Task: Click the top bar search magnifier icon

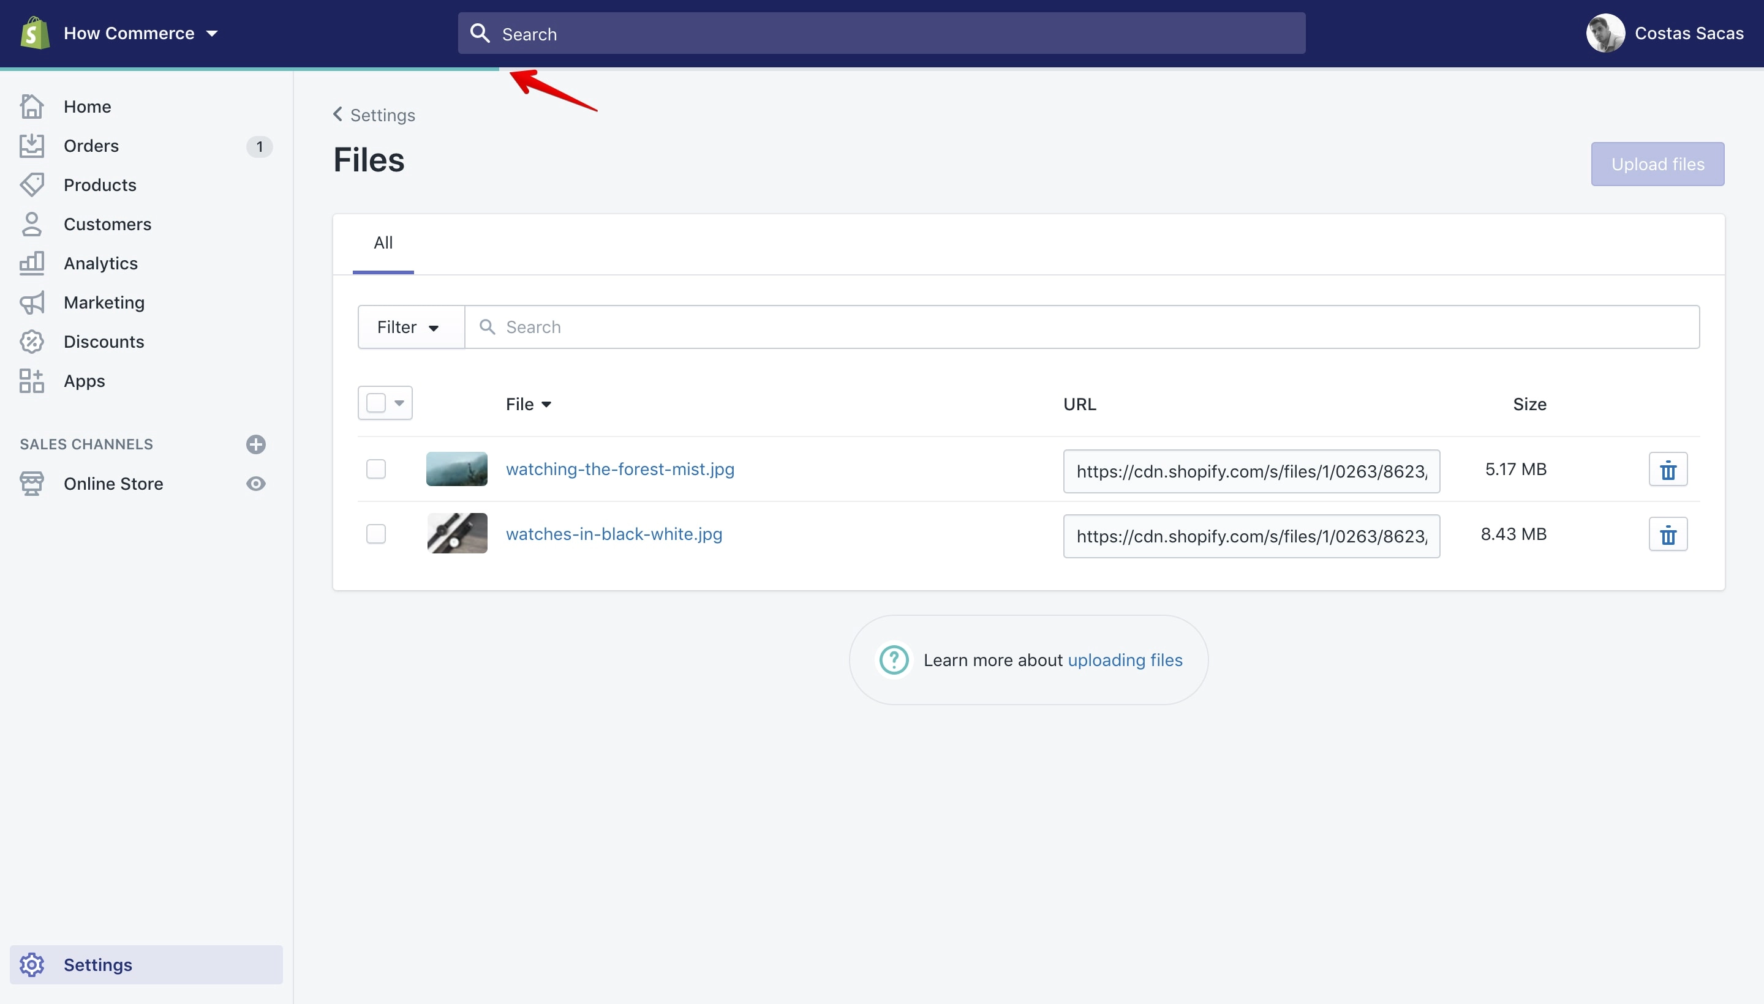Action: pos(480,33)
